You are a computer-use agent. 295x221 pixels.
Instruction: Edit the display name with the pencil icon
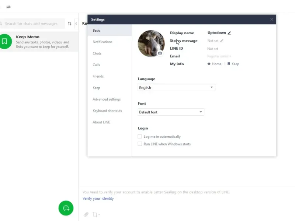click(x=229, y=33)
